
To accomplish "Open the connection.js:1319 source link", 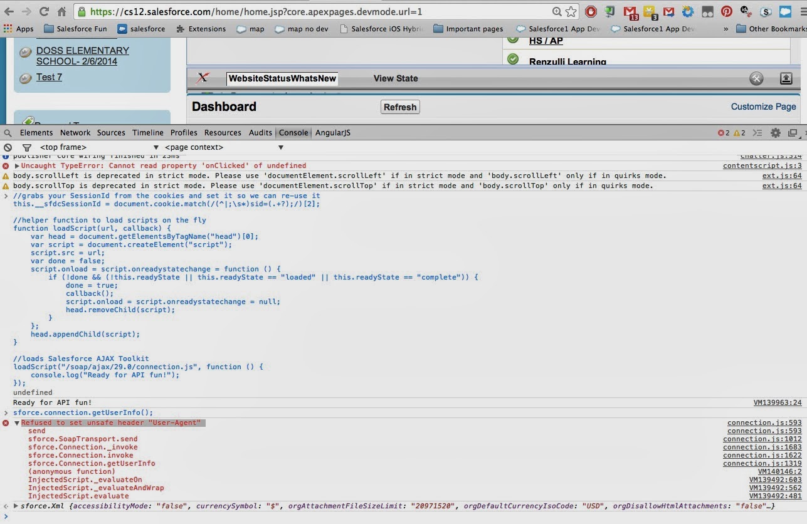I will pyautogui.click(x=762, y=464).
